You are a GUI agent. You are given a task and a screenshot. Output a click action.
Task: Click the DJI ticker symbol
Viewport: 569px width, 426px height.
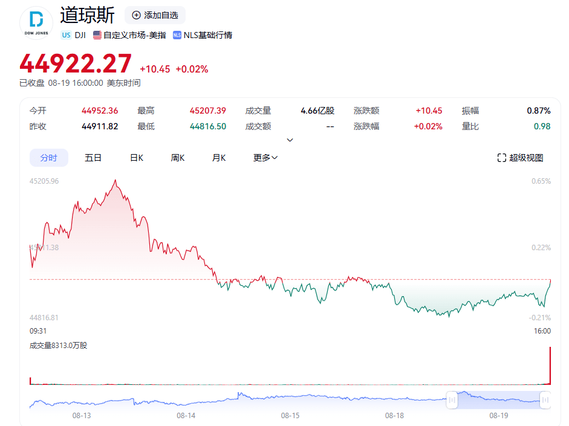80,35
